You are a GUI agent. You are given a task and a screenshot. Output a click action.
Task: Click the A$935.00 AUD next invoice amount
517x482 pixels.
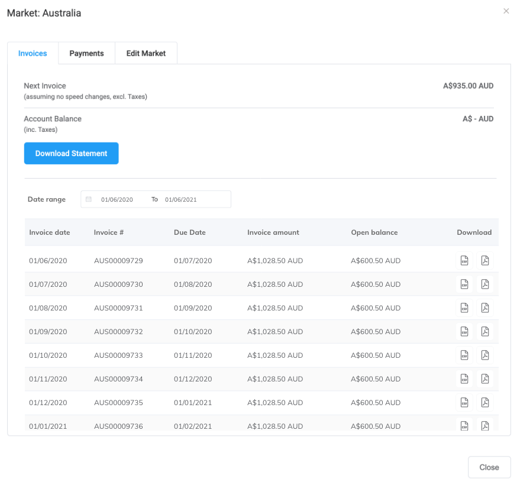tap(468, 86)
